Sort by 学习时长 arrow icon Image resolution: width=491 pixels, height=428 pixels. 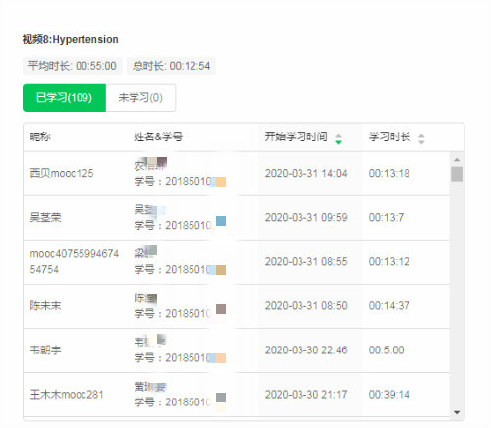click(x=421, y=139)
